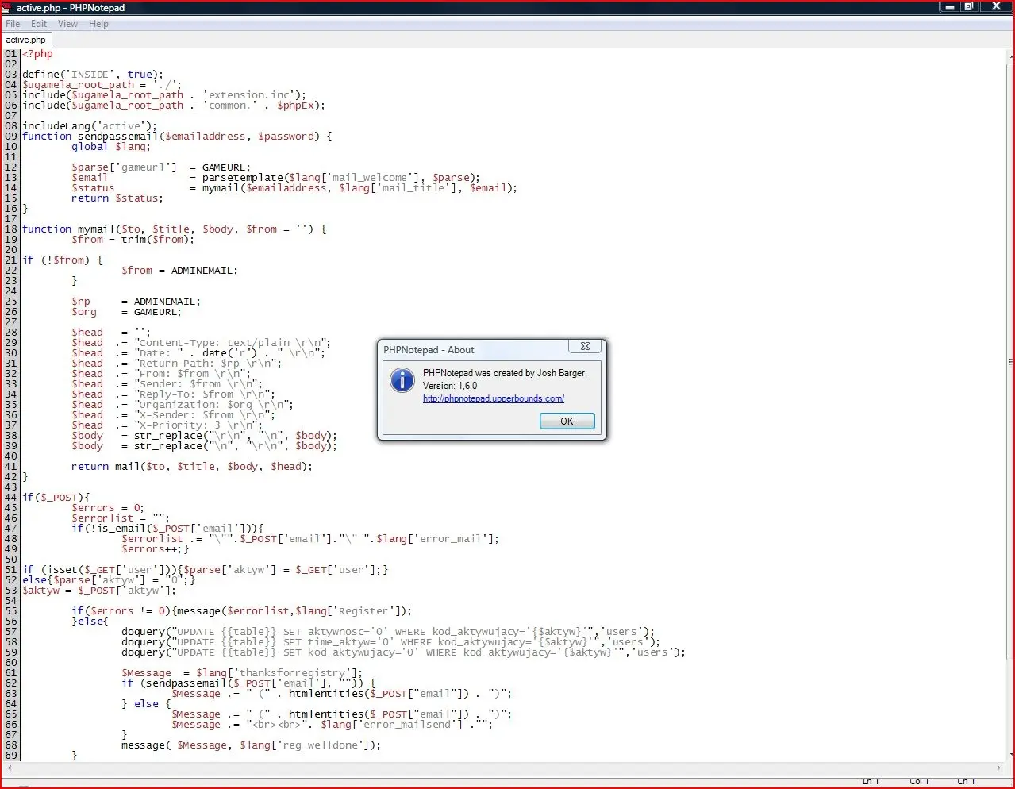Click the includeLang('active'); line
1015x789 pixels.
click(90, 126)
